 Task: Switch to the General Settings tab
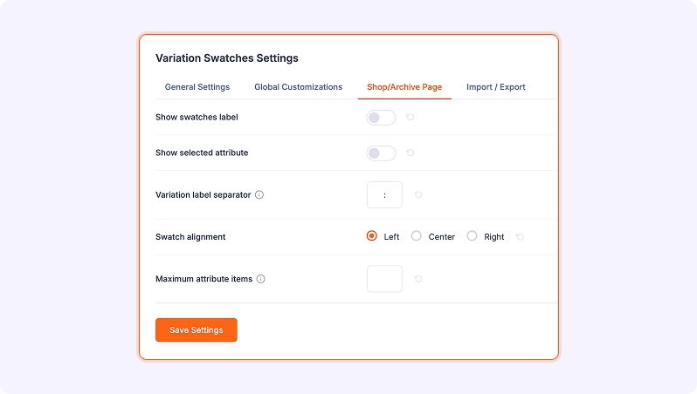pyautogui.click(x=197, y=87)
